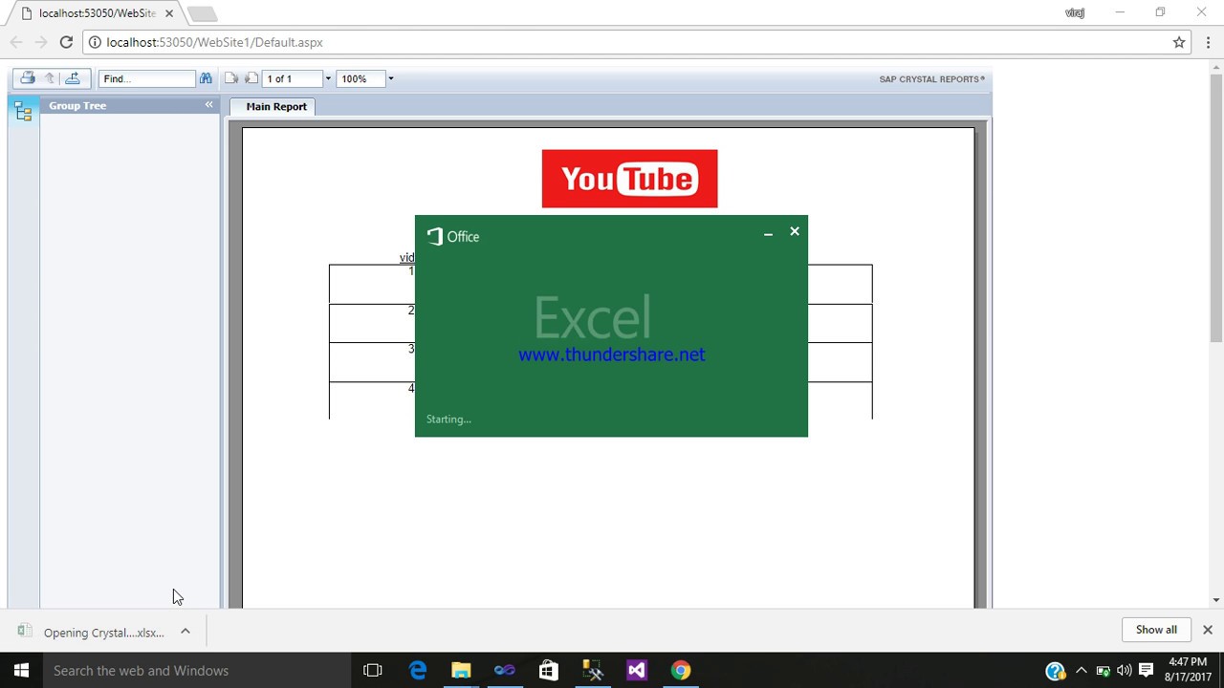Click the help tray icon

pyautogui.click(x=1056, y=671)
